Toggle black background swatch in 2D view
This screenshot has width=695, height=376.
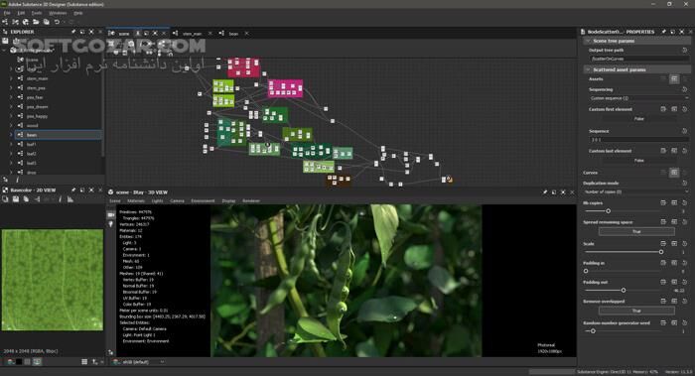coord(19,362)
